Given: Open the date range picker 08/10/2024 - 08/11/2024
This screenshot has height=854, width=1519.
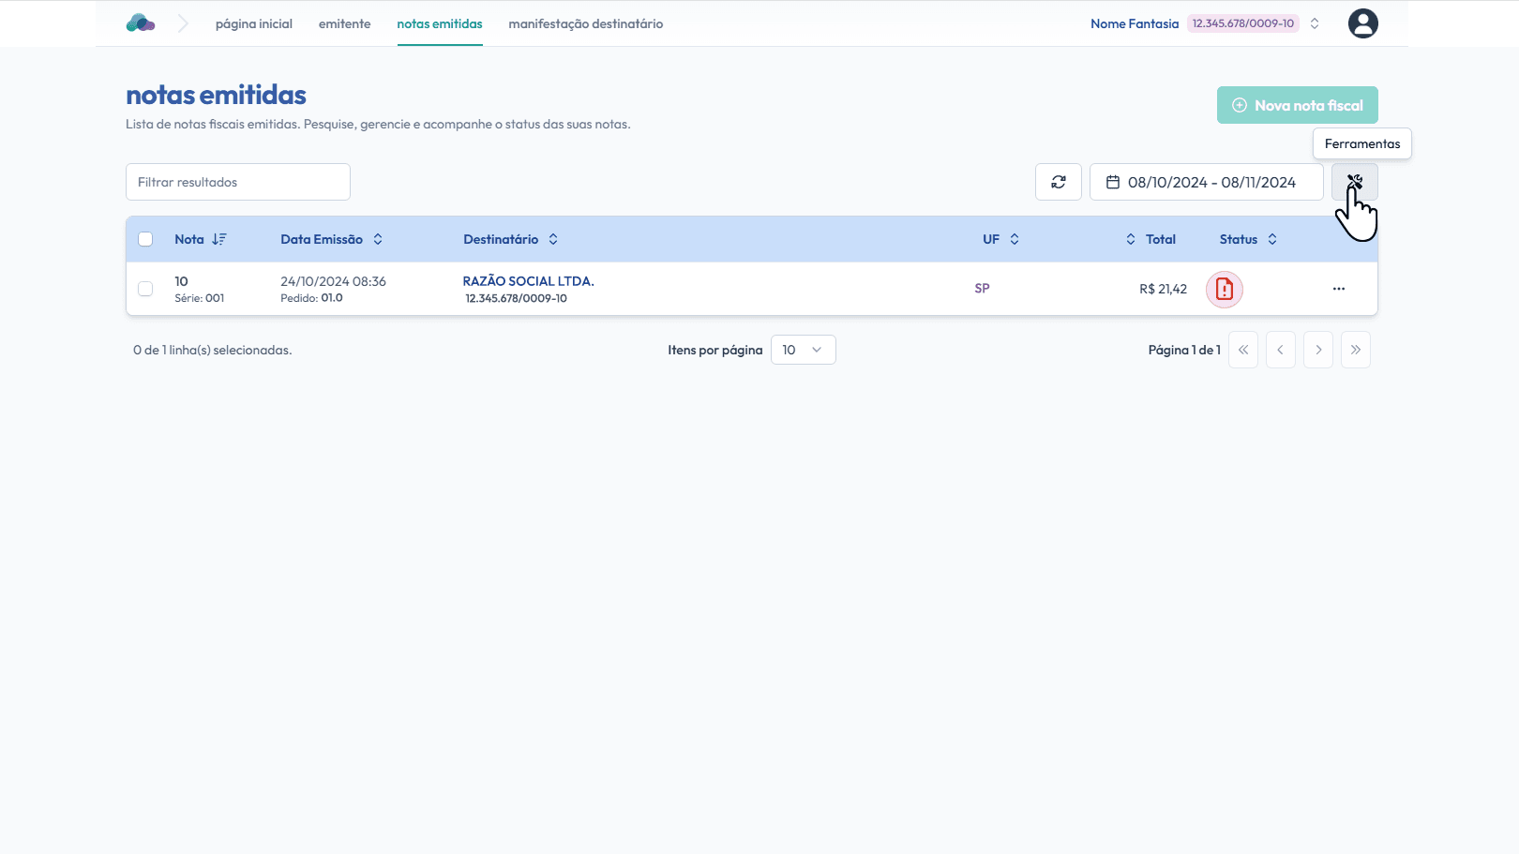Looking at the screenshot, I should coord(1206,182).
